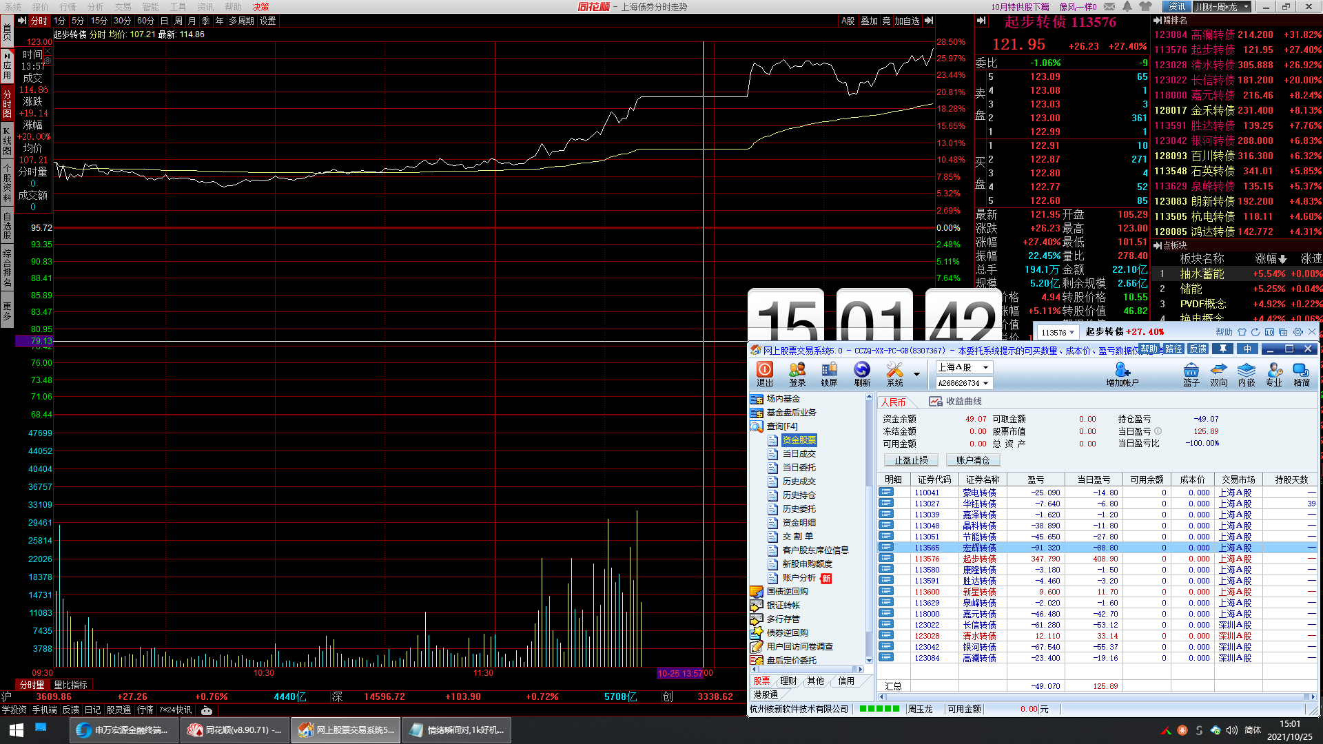Open detail icon for 高澜转债 row

[886, 658]
